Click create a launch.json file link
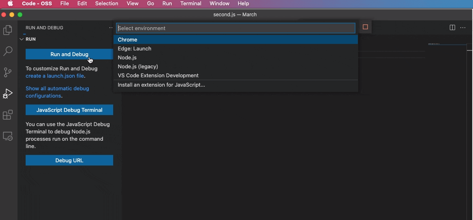This screenshot has width=473, height=220. pos(55,76)
